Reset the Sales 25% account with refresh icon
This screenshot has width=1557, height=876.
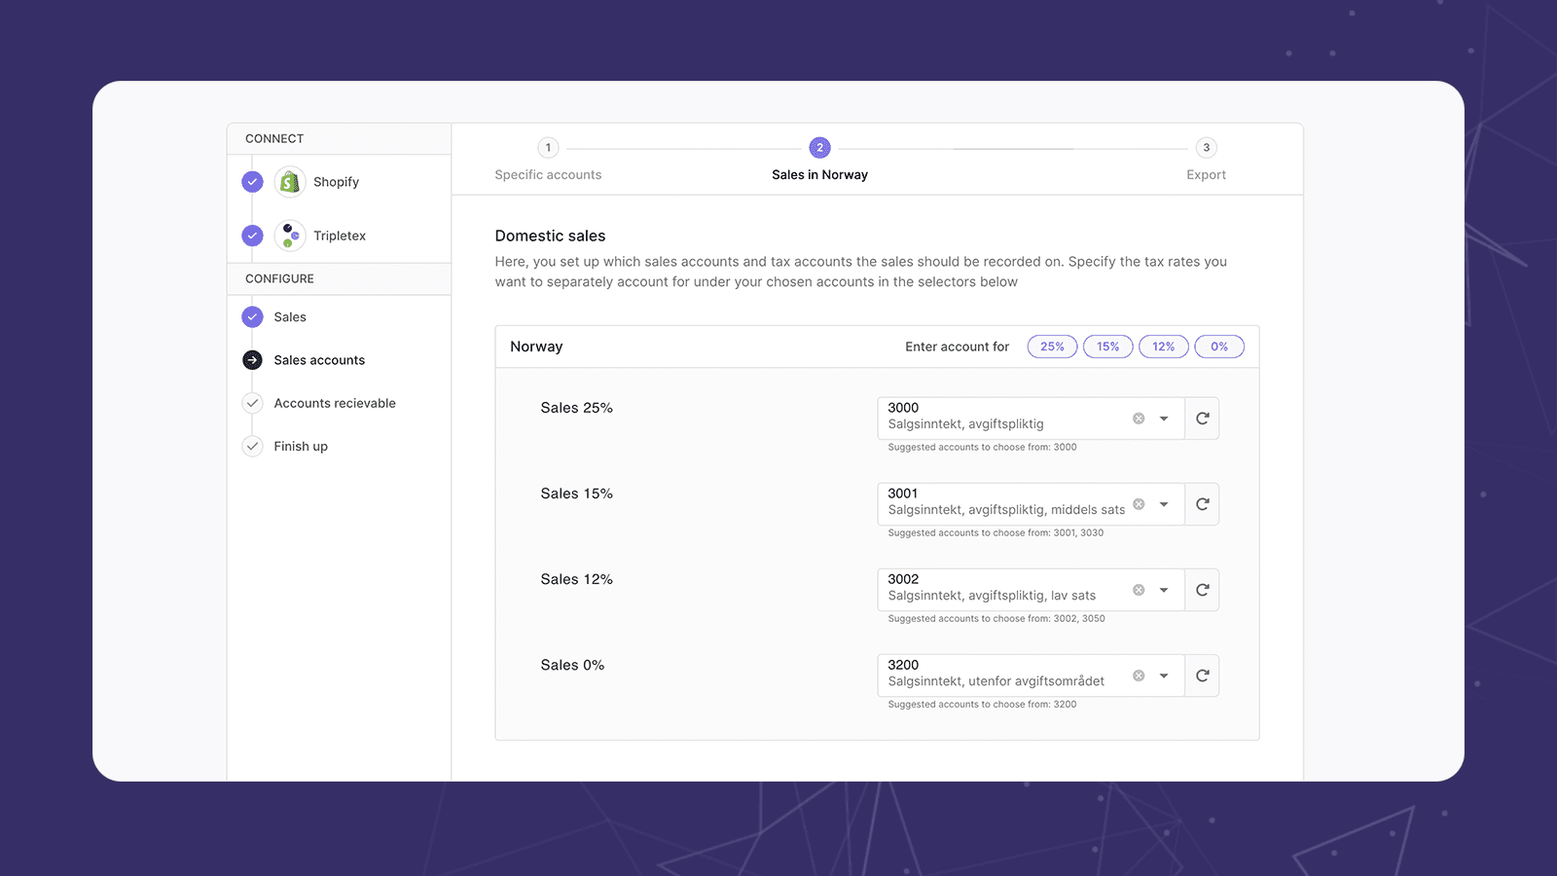(1202, 419)
